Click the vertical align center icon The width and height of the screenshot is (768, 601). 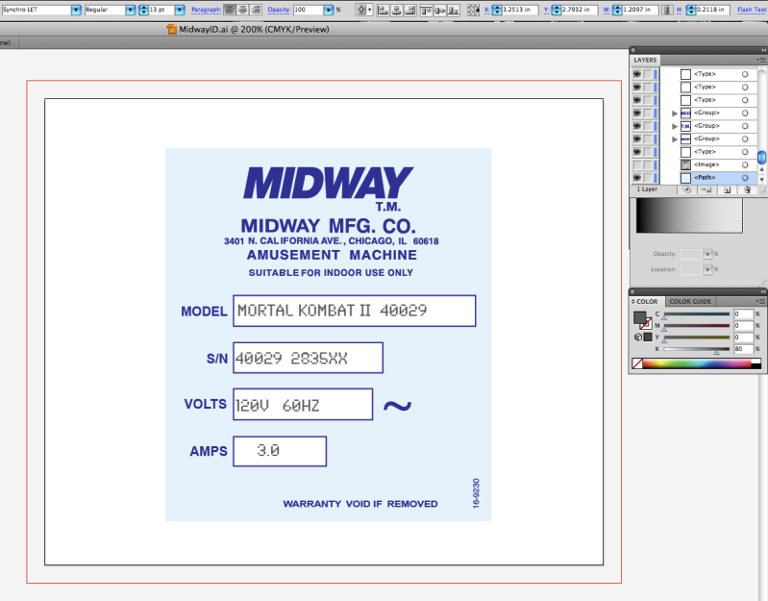tap(440, 10)
